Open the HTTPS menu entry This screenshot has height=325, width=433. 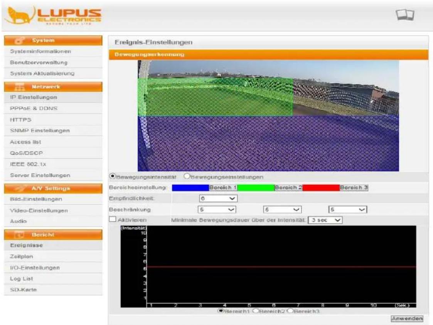click(53, 120)
